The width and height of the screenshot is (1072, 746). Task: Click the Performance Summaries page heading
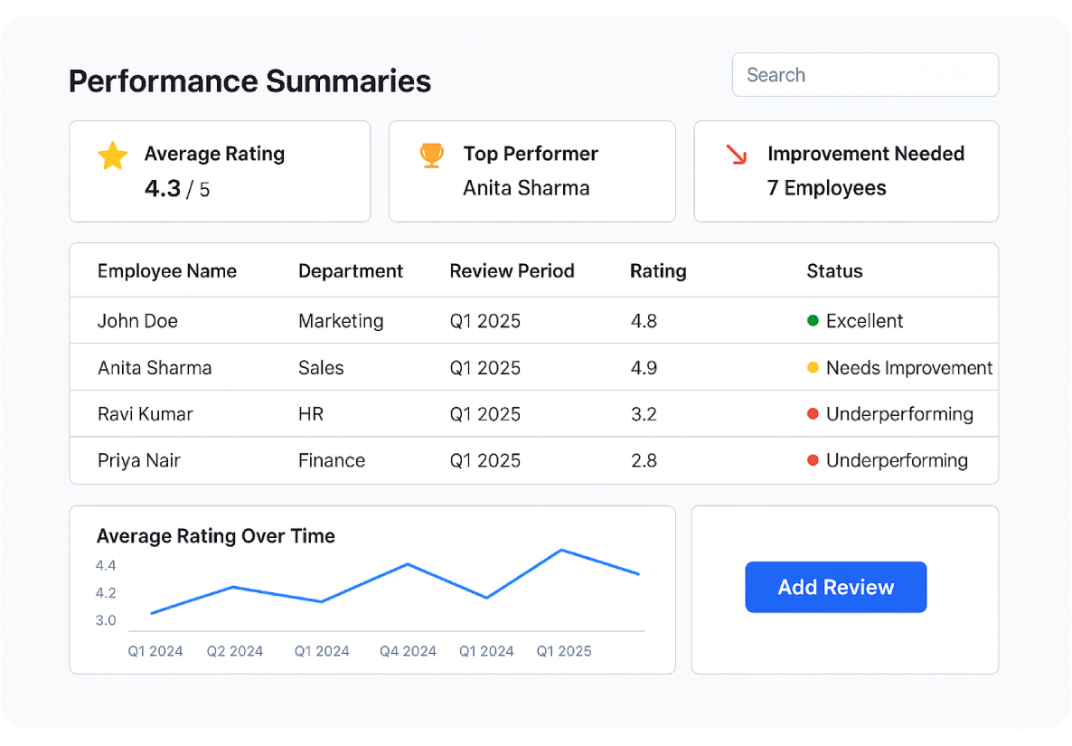pos(249,81)
